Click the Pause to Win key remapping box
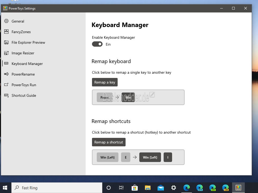 click(x=138, y=97)
